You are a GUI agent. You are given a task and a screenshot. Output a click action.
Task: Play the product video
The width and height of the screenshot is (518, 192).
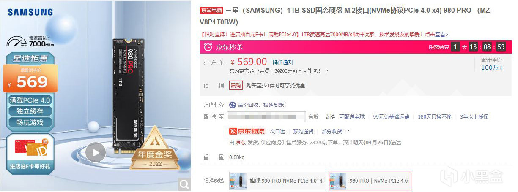(x=96, y=152)
